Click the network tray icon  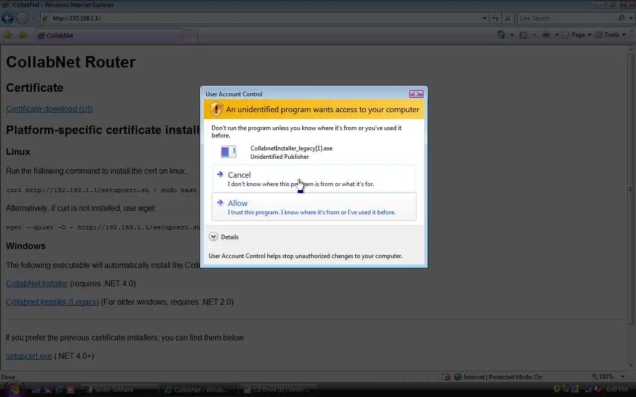tap(588, 390)
